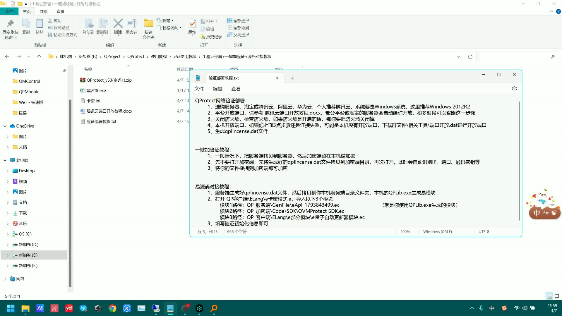Show hidden system tray icons chevron
Image resolution: width=562 pixels, height=316 pixels.
point(472,308)
